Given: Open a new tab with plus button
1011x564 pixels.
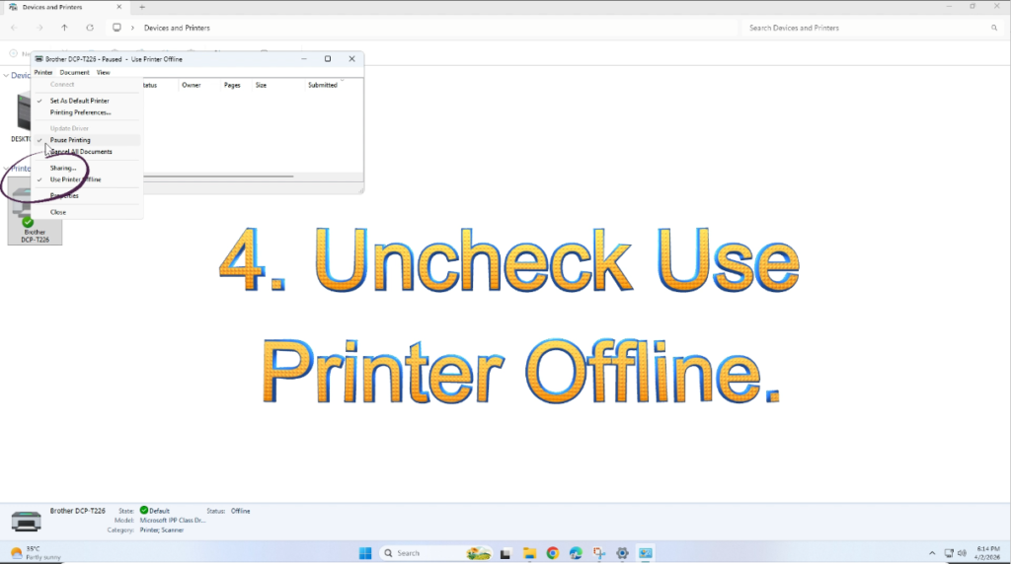Looking at the screenshot, I should point(142,7).
